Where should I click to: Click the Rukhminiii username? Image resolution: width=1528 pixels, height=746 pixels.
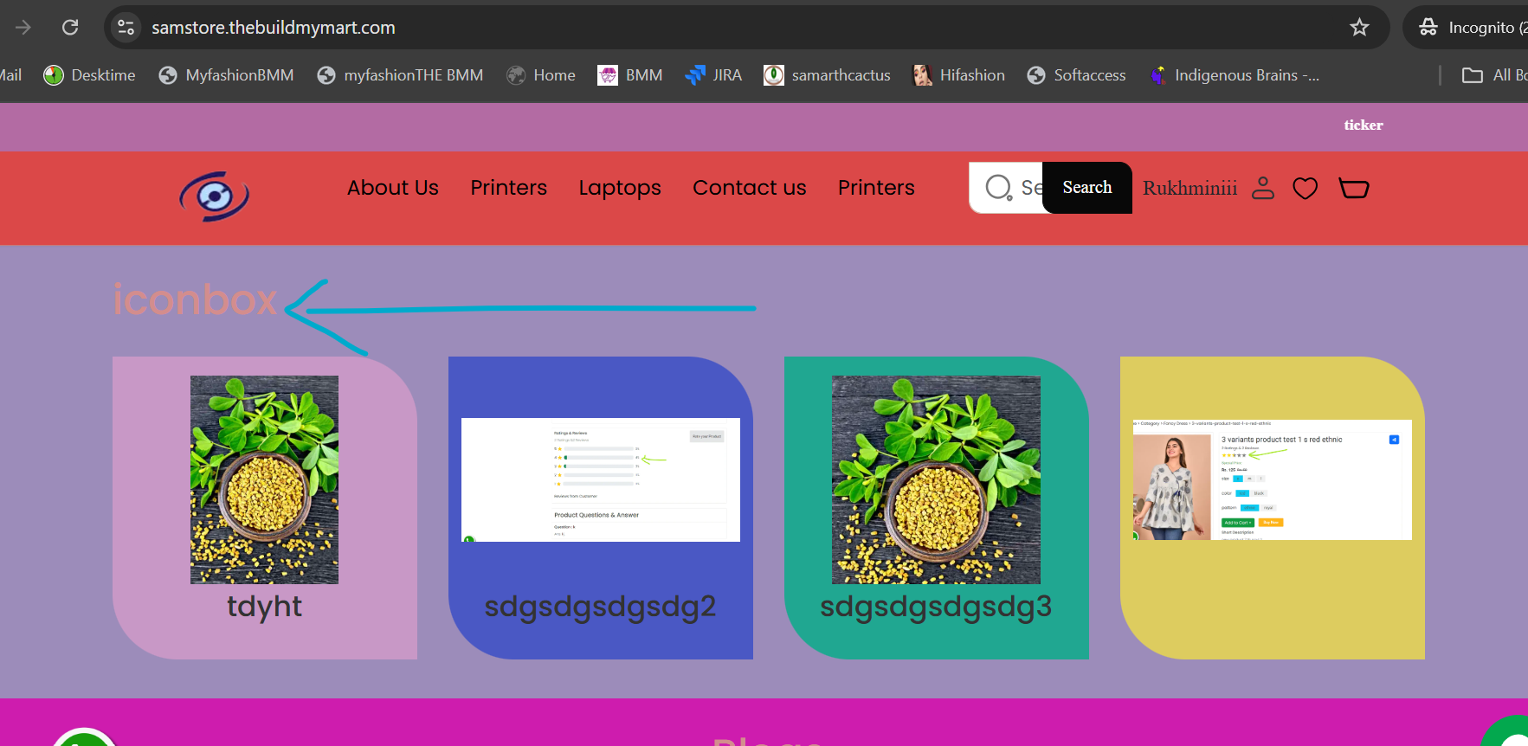(1190, 189)
